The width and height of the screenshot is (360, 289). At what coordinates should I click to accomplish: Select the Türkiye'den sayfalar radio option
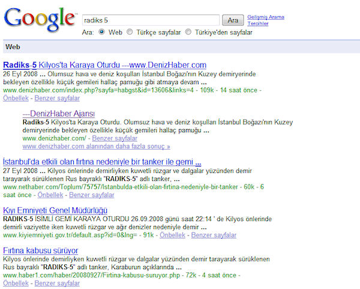[188, 32]
